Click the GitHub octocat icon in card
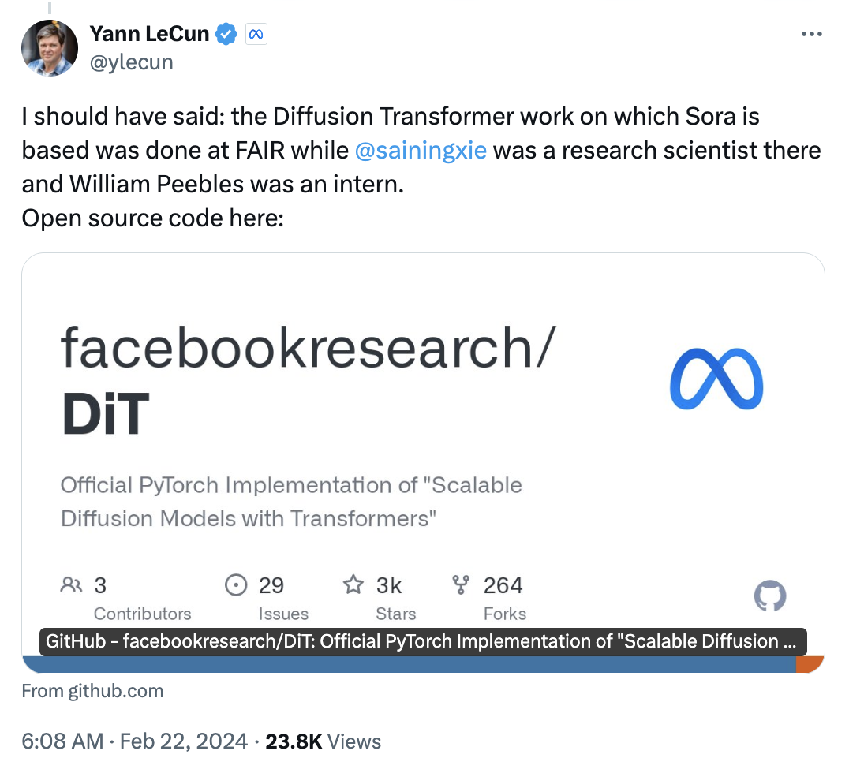849x773 pixels. point(770,597)
